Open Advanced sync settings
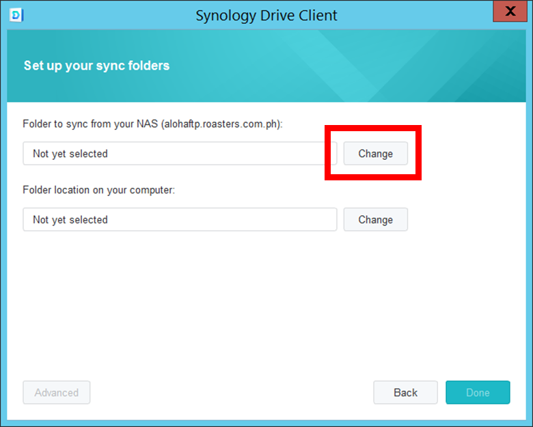 click(57, 393)
